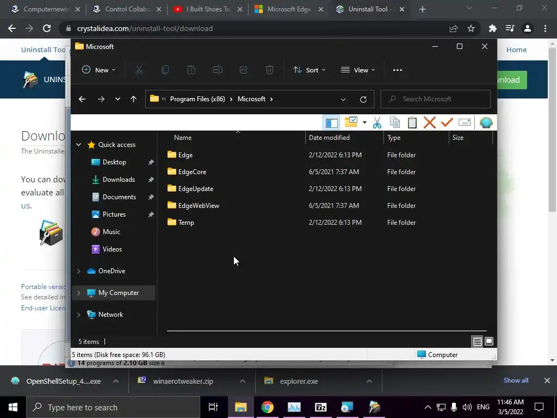Image resolution: width=557 pixels, height=418 pixels.
Task: Click the orange checkmark Properties icon
Action: [447, 122]
